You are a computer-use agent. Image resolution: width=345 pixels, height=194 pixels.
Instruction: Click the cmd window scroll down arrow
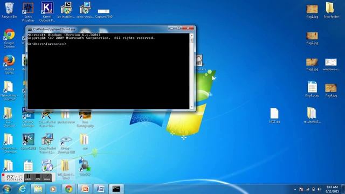click(191, 107)
